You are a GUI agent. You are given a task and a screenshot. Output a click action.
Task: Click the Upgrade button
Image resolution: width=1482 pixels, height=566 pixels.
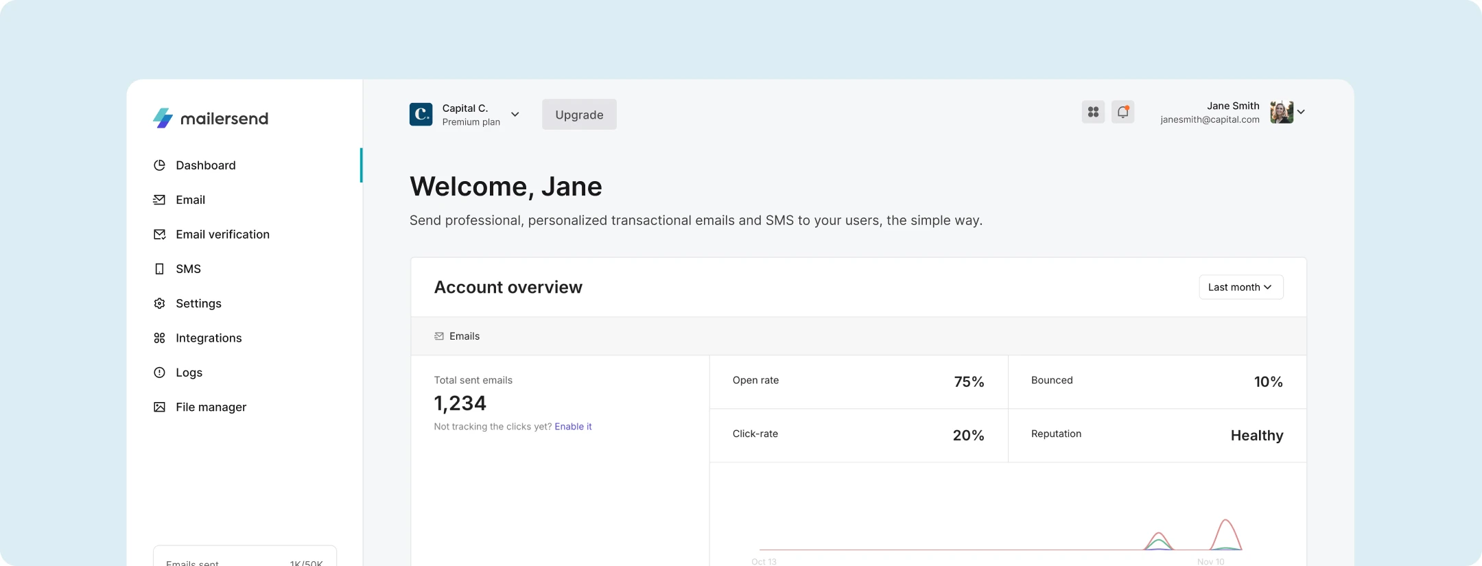click(579, 115)
